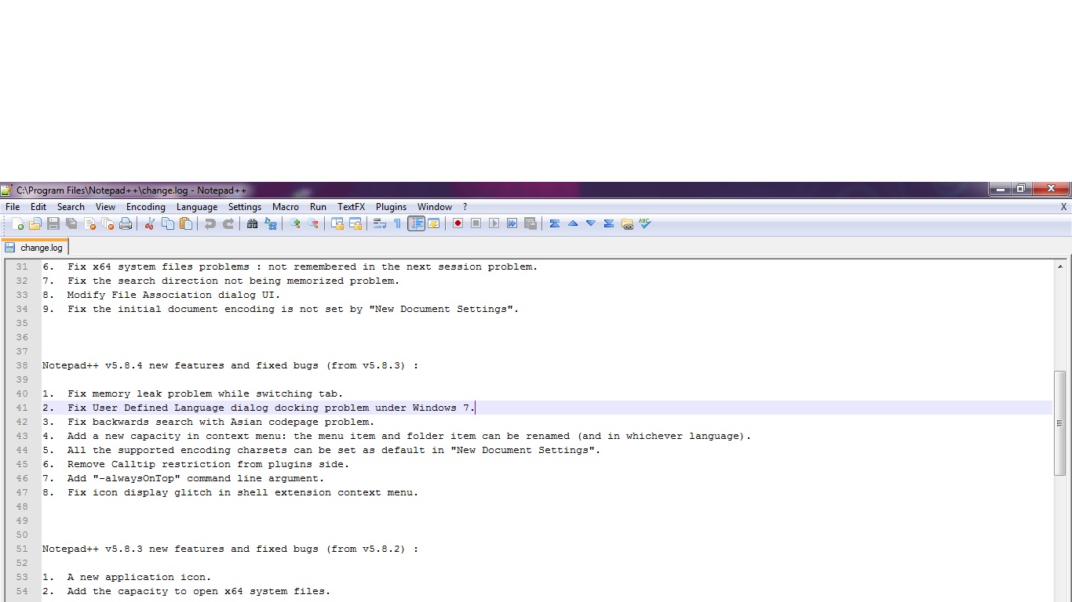Toggle show all characters pilcrow icon
This screenshot has height=602, width=1072.
(x=397, y=224)
